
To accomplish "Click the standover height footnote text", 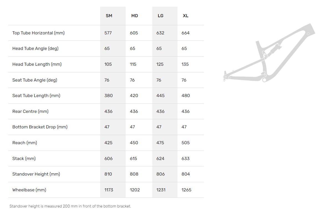I will point(70,206).
